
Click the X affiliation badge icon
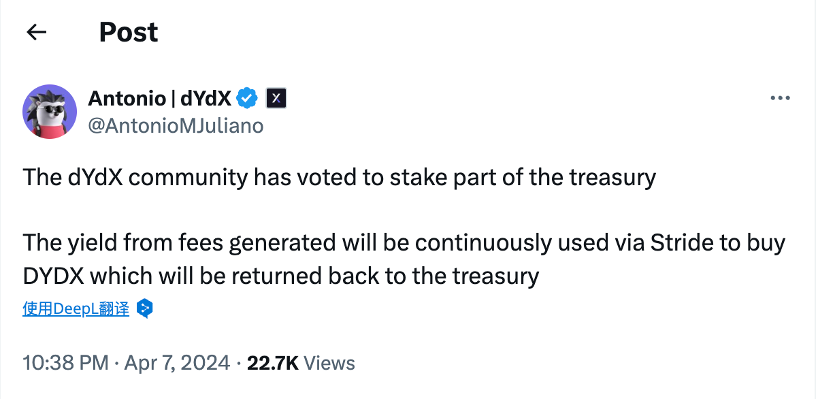click(x=276, y=99)
